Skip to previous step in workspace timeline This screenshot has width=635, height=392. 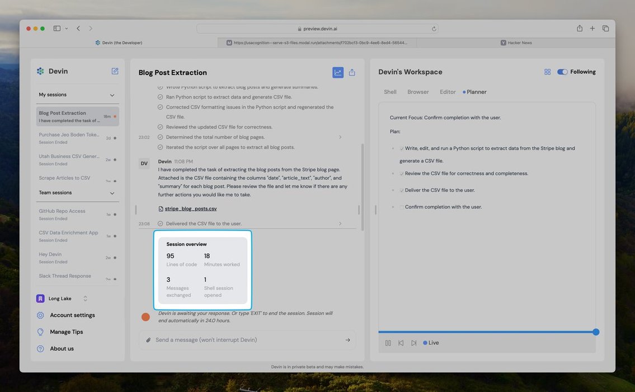[401, 343]
